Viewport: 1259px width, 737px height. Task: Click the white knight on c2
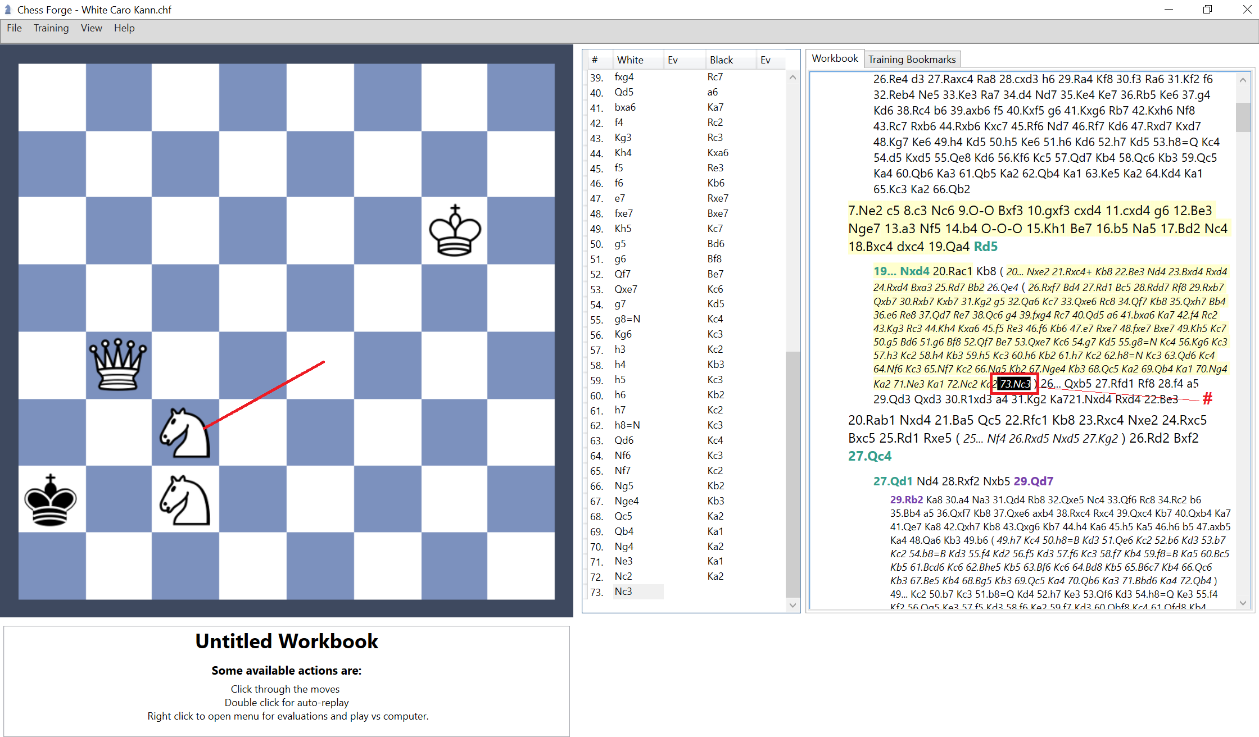(185, 500)
